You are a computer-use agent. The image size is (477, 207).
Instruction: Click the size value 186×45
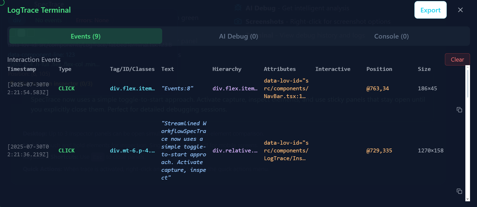click(427, 88)
